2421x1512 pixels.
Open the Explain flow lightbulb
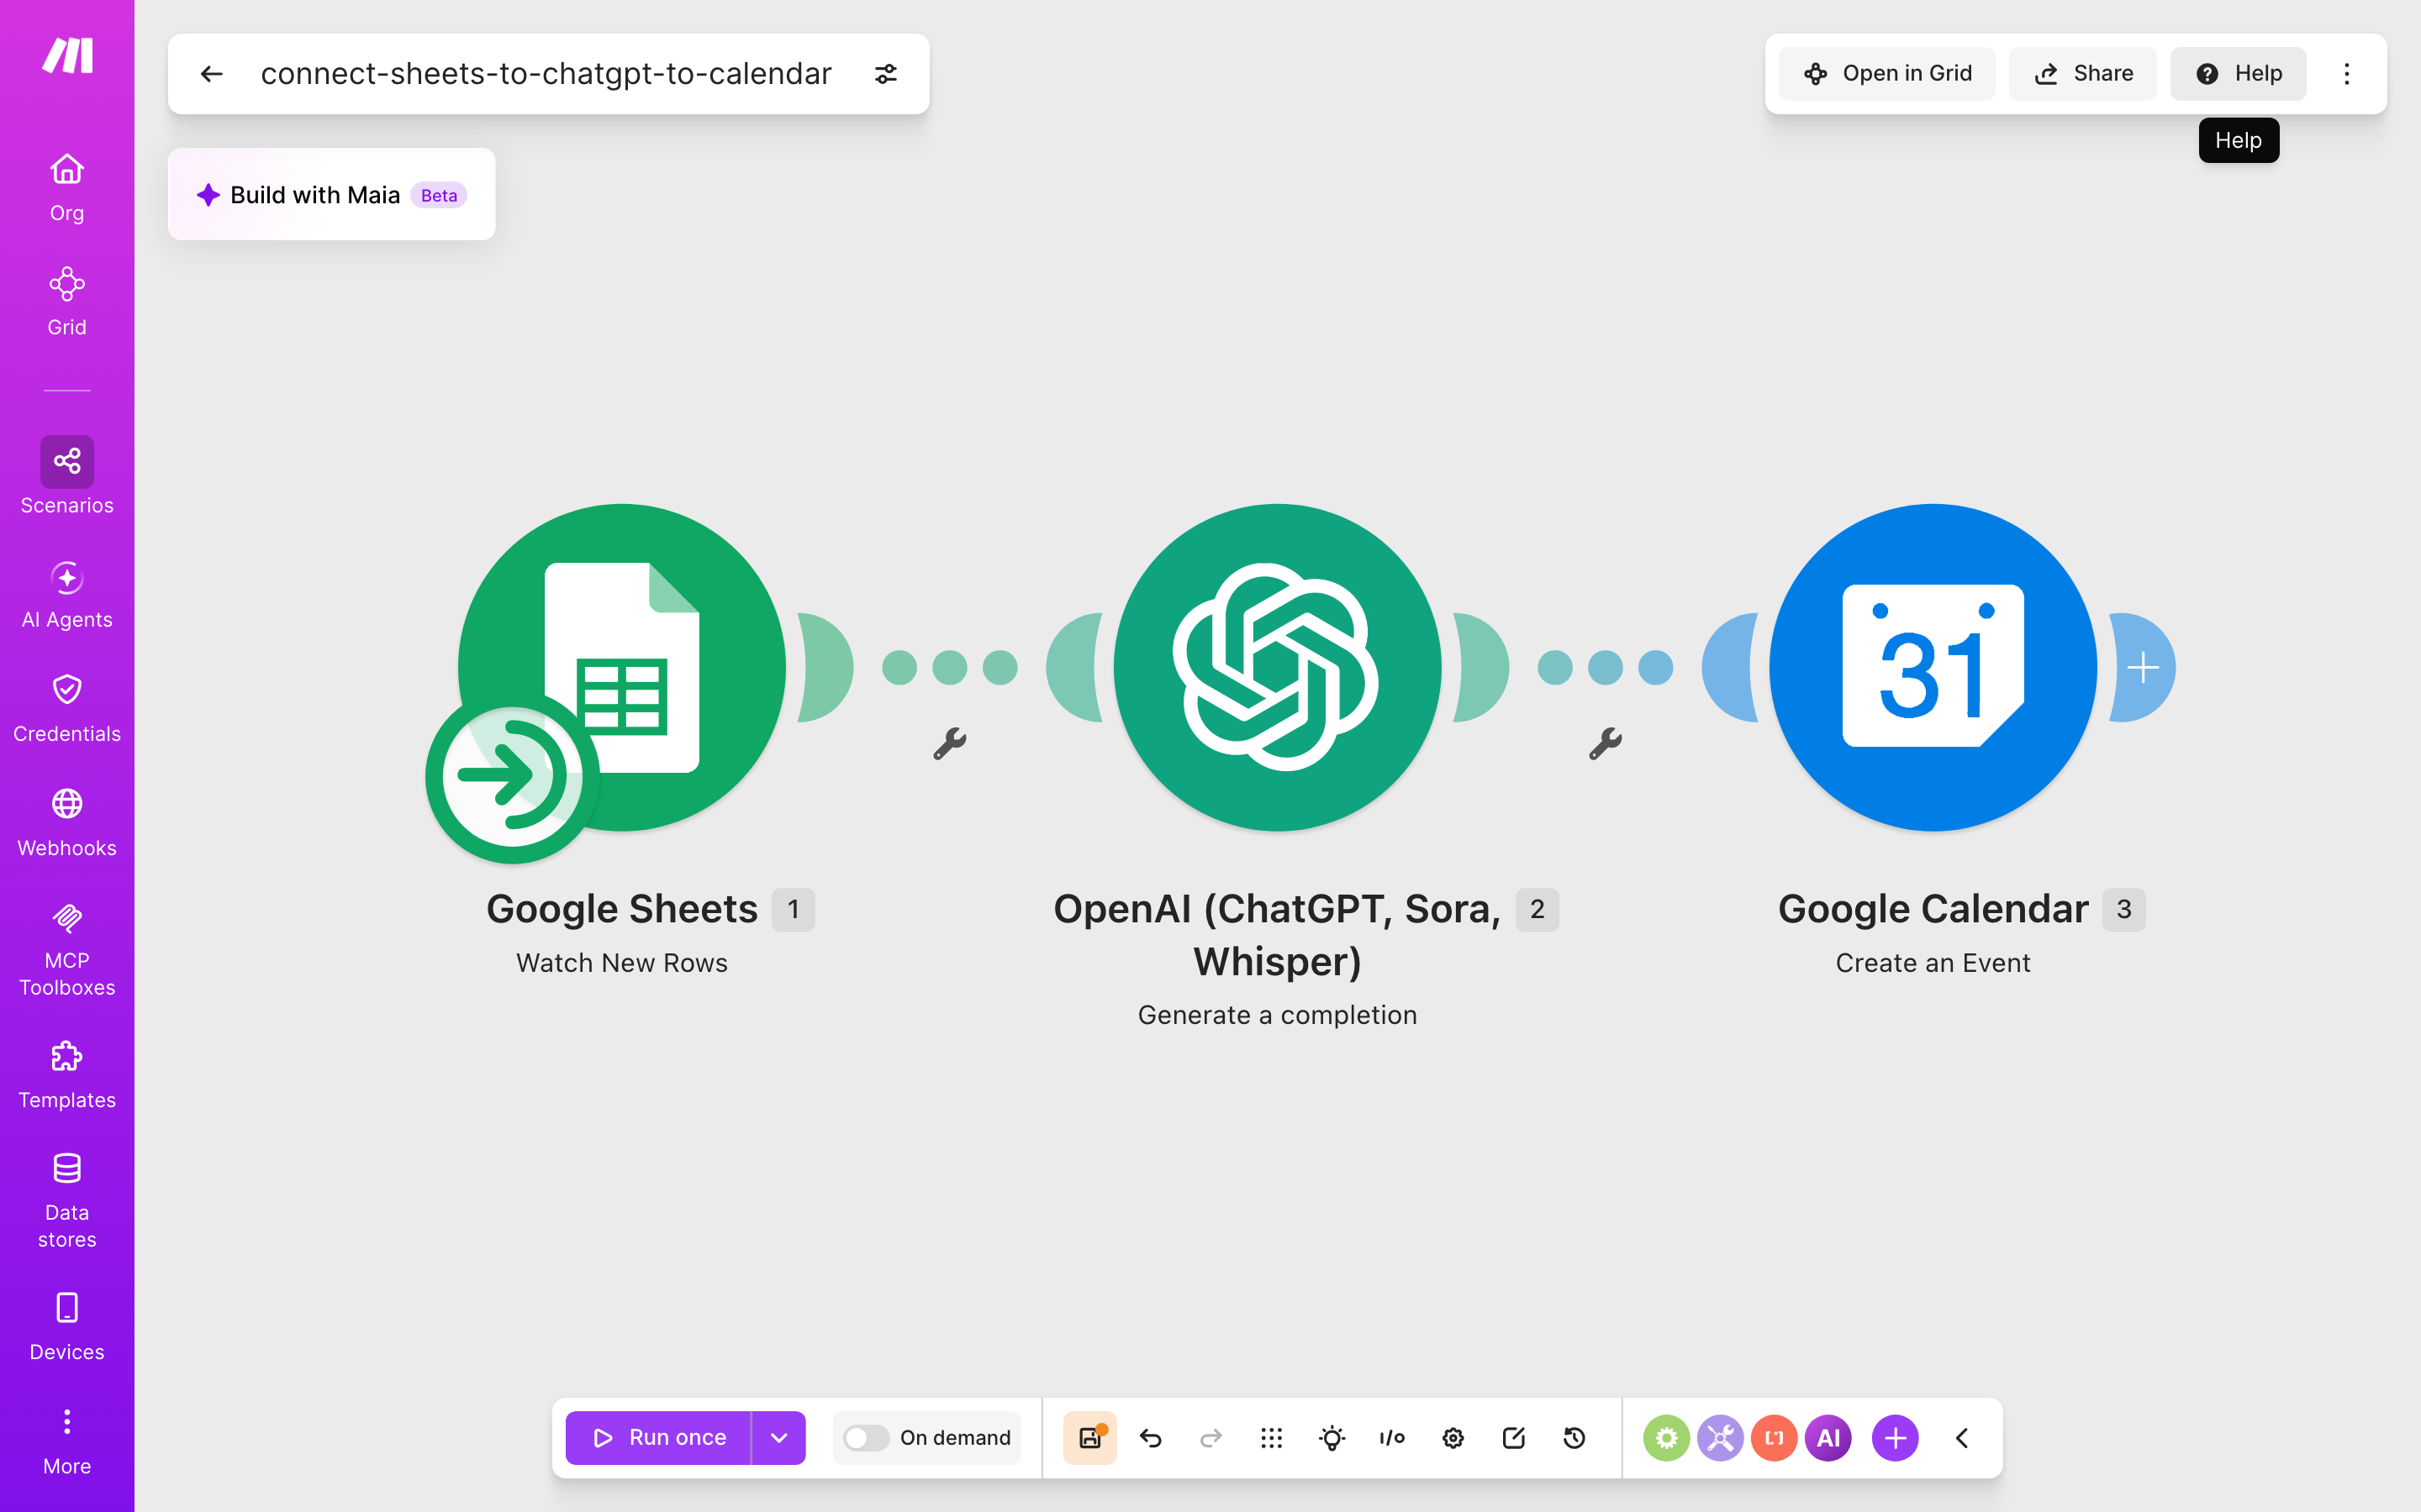pyautogui.click(x=1332, y=1438)
